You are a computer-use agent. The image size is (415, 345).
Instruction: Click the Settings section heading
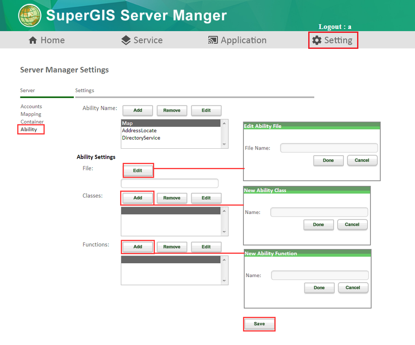(x=85, y=90)
